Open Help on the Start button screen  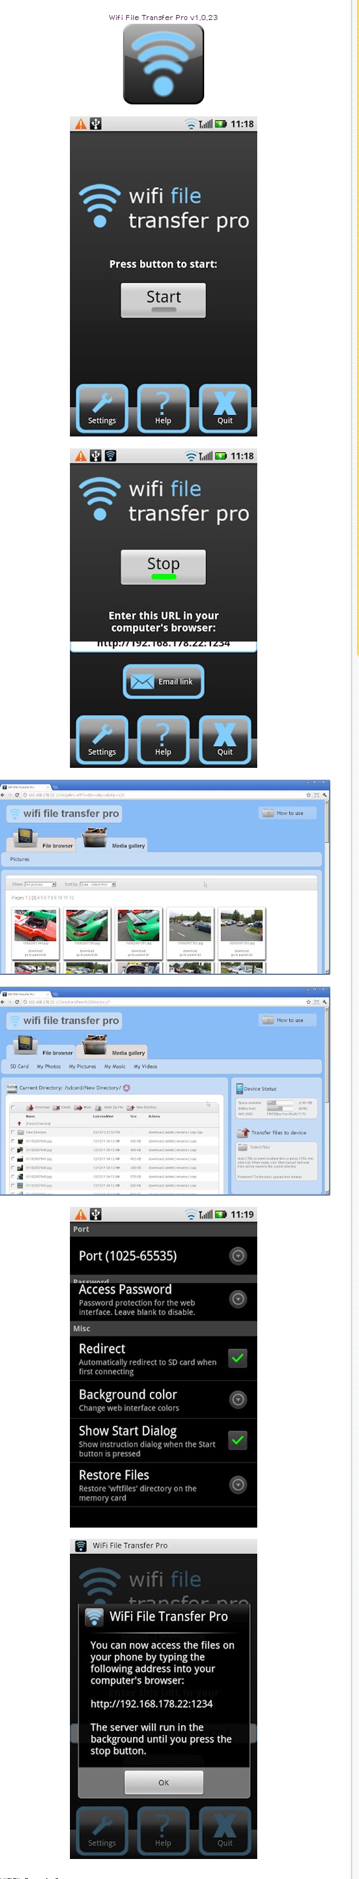(x=163, y=408)
